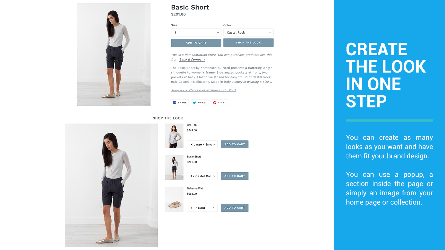445x250 pixels.
Task: Click the Basic Short product thumbnail
Action: pos(174,167)
